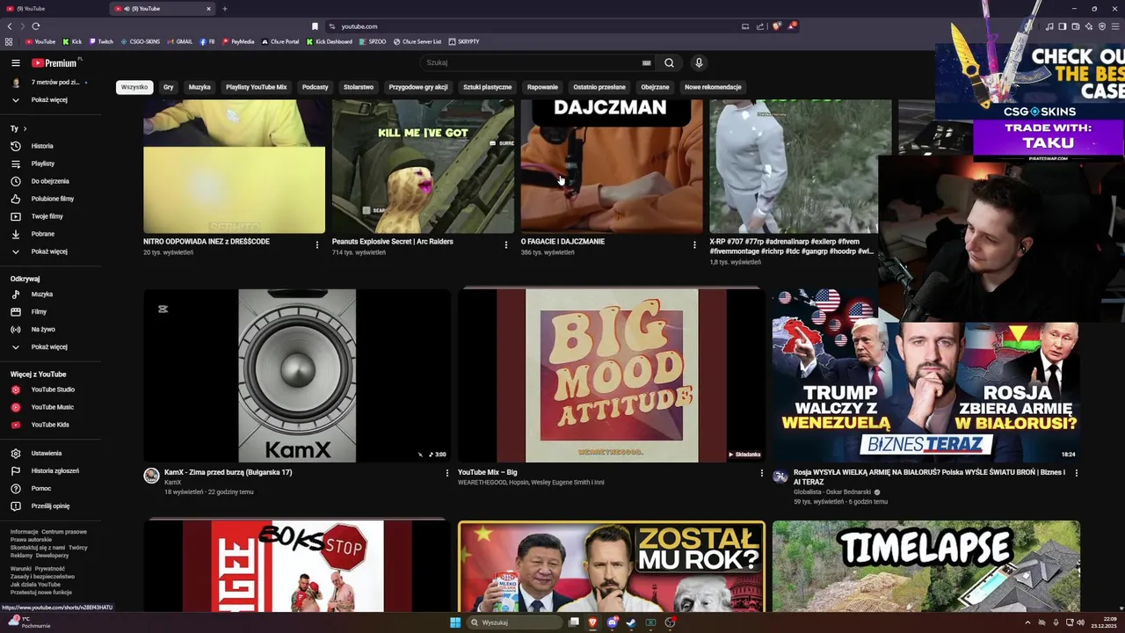Toggle the browser sidebar panel icon
Screen dimensions: 1125x633
pyautogui.click(x=1062, y=26)
